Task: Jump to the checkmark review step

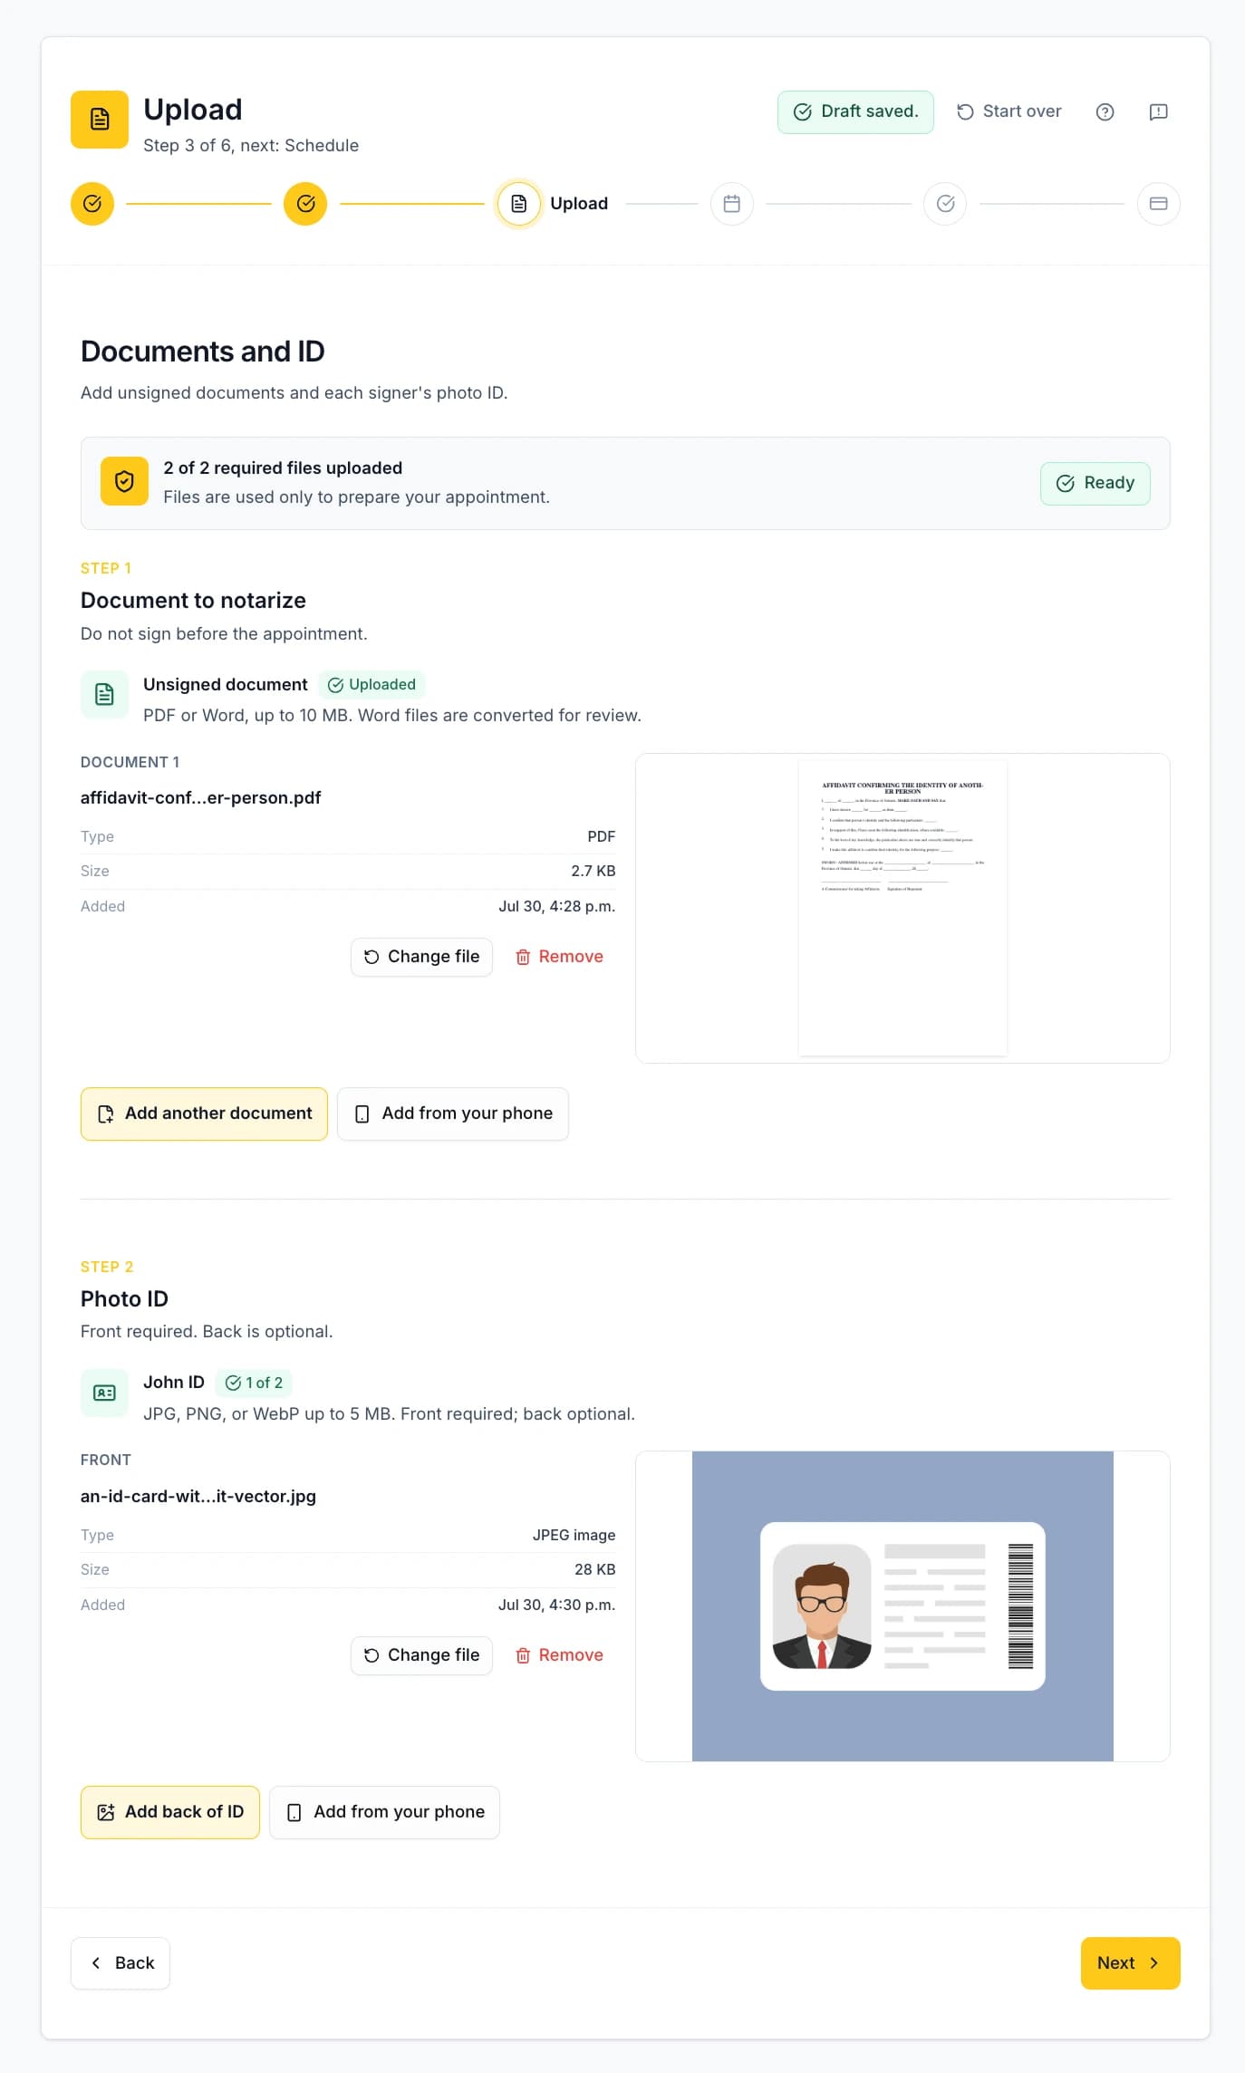Action: click(x=945, y=204)
